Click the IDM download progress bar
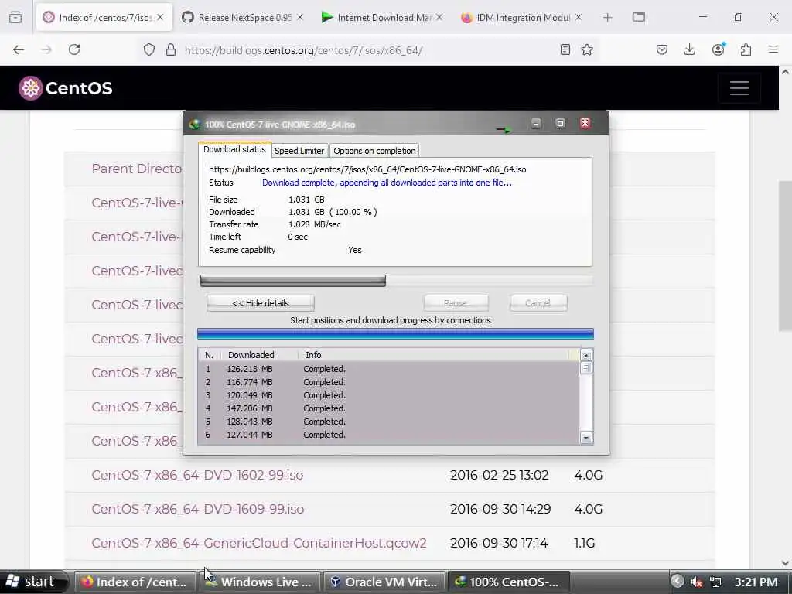This screenshot has width=792, height=594. pyautogui.click(x=397, y=281)
